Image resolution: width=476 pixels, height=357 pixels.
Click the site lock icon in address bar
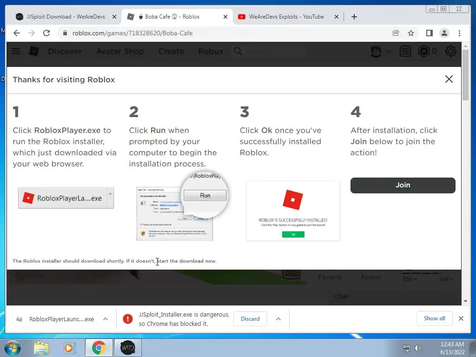(x=65, y=33)
